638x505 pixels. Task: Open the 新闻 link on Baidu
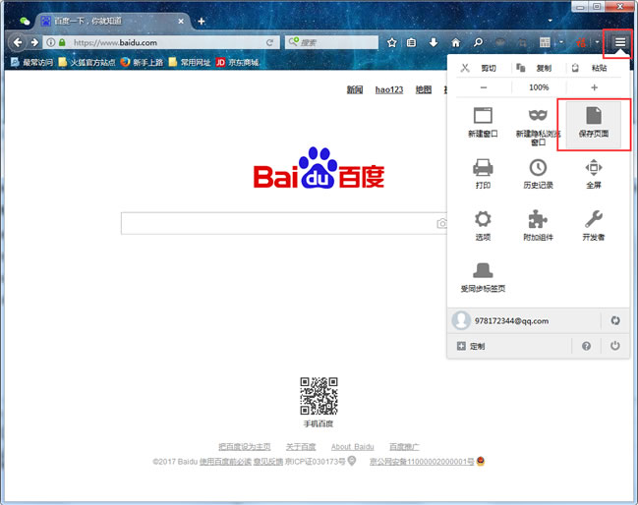pyautogui.click(x=355, y=89)
